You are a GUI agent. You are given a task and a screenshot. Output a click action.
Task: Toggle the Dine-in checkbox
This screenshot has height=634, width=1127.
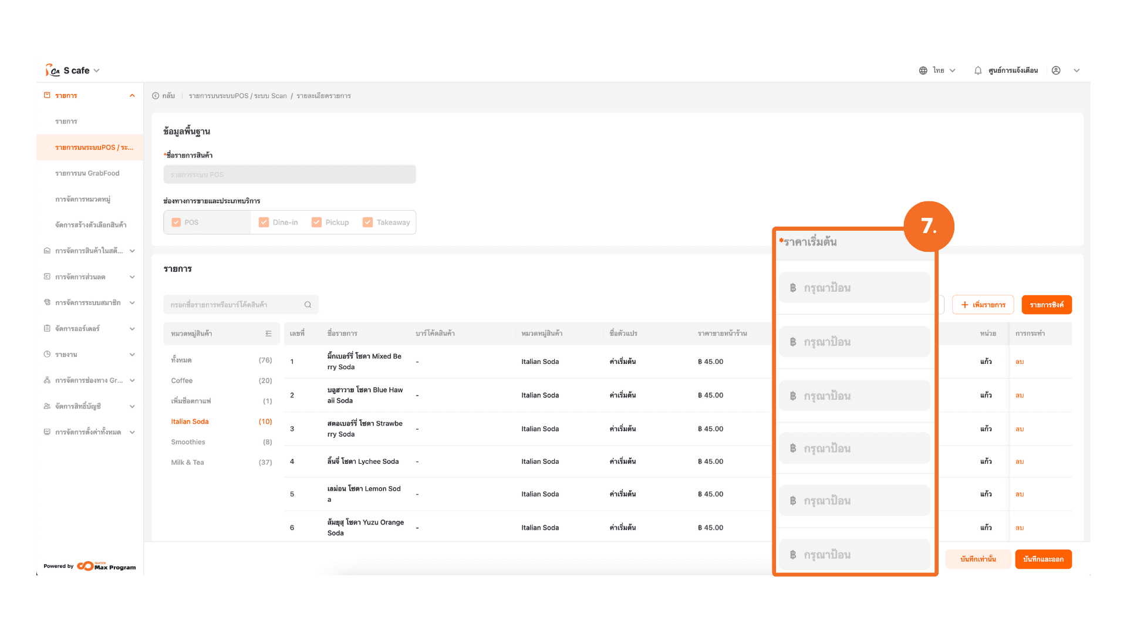coord(264,222)
